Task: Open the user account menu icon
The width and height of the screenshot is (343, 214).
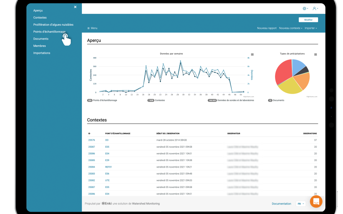Action: 315,8
